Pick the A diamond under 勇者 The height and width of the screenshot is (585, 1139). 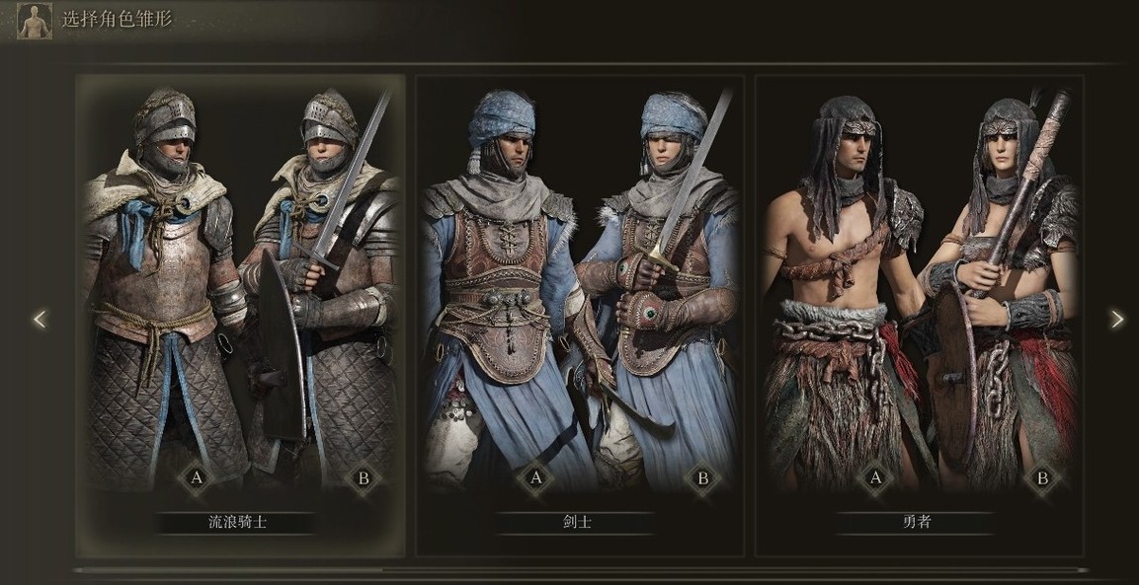coord(875,477)
